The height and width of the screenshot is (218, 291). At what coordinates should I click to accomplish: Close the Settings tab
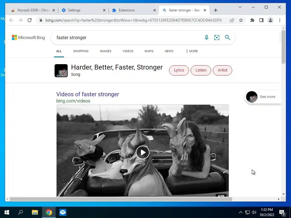pyautogui.click(x=104, y=10)
